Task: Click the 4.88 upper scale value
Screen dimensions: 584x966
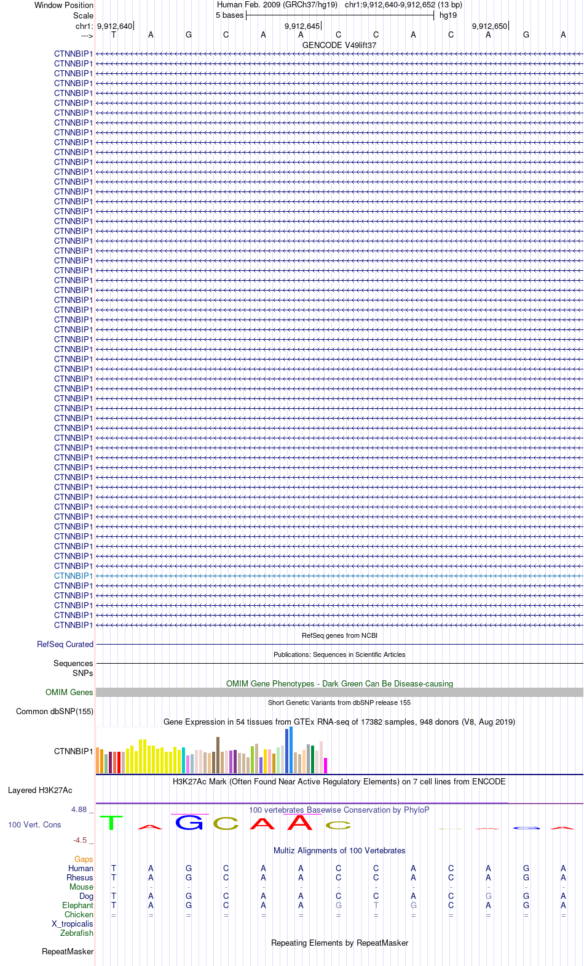Action: [x=79, y=809]
